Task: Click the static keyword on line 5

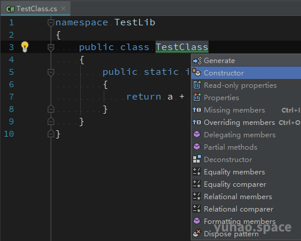Action: [x=161, y=72]
